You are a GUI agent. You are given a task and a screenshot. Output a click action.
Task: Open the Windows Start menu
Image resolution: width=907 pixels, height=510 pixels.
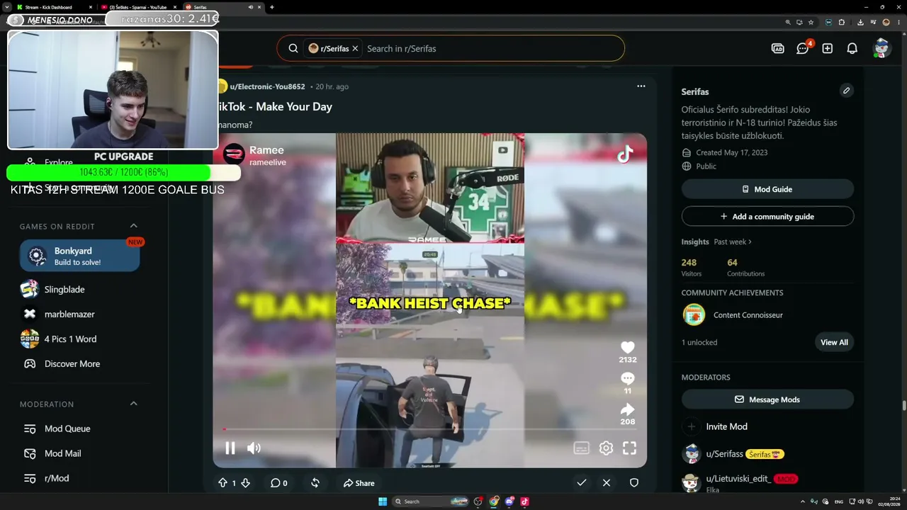tap(383, 501)
